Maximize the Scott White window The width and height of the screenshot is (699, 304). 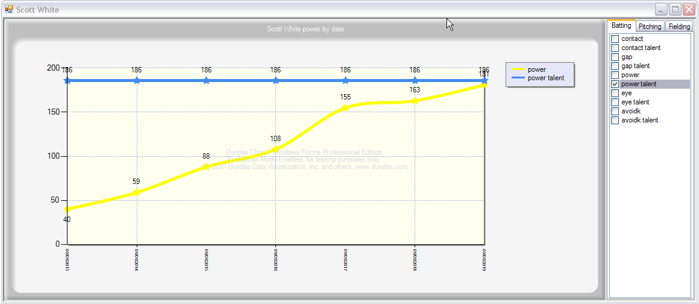pos(675,9)
